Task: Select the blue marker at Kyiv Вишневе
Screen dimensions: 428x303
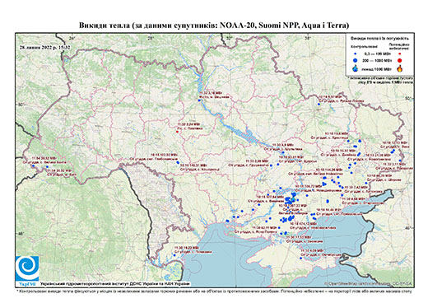Action: click(199, 100)
